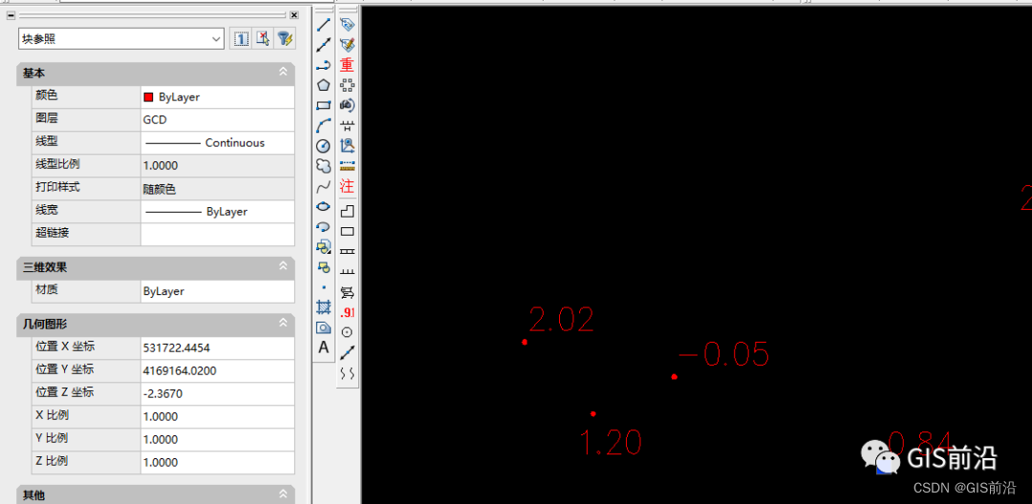
Task: Collapse the 几何图形 section
Action: pos(283,323)
